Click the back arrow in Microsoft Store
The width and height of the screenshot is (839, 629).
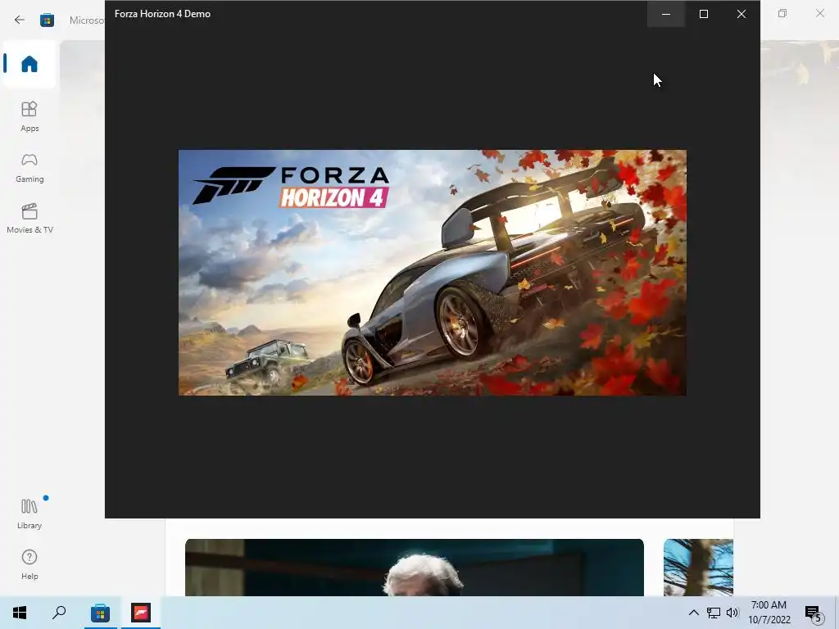[x=20, y=20]
